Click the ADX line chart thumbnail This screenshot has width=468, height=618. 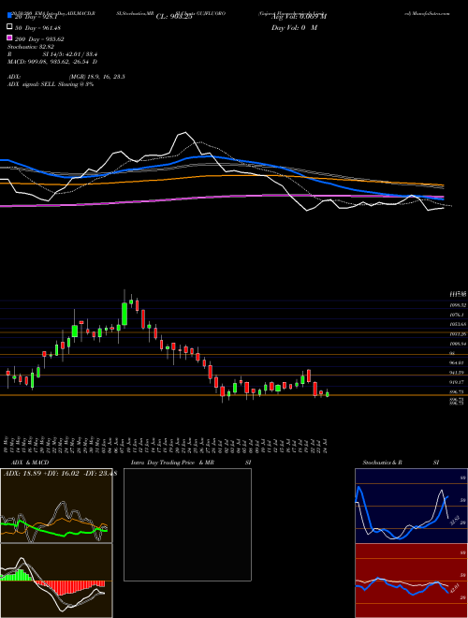56,506
